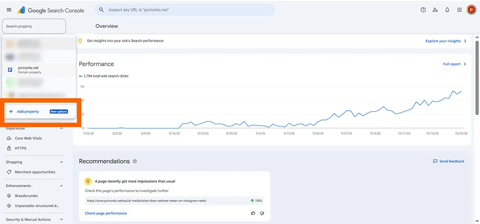
Task: Click the Recommendations heading
Action: [104, 161]
